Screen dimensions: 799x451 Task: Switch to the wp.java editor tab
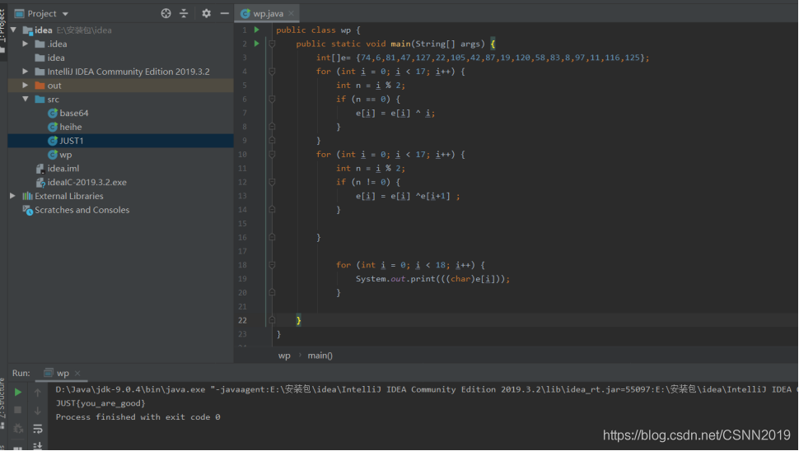click(263, 14)
